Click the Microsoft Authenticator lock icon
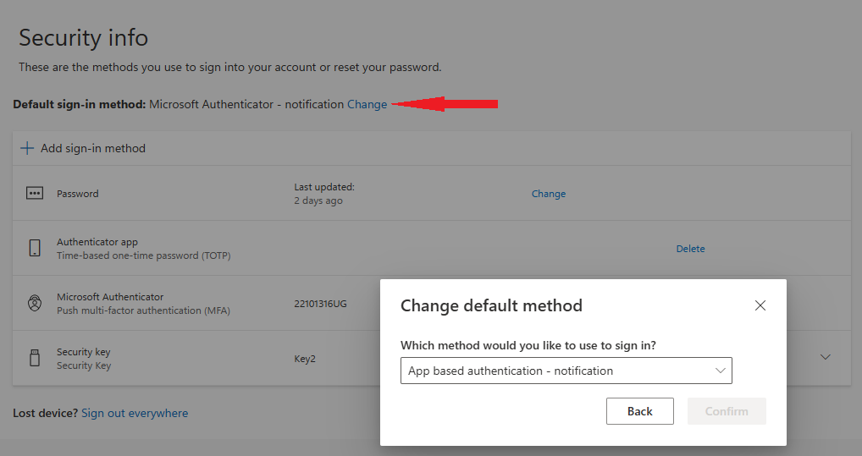Viewport: 862px width, 456px height. [35, 304]
